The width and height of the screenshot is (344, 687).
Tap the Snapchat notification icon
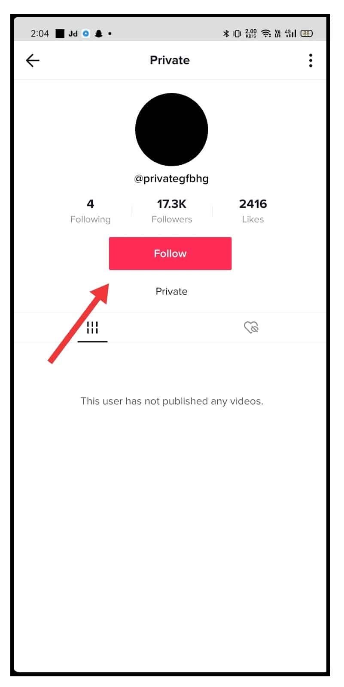click(99, 34)
